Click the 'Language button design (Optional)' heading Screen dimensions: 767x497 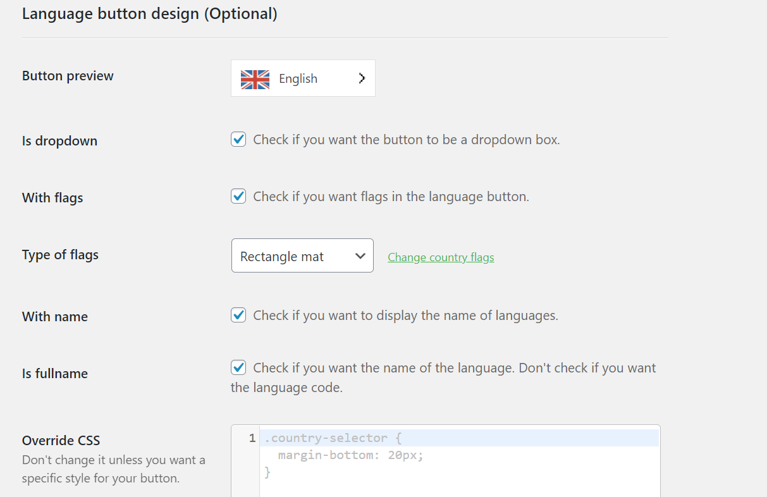pos(149,14)
